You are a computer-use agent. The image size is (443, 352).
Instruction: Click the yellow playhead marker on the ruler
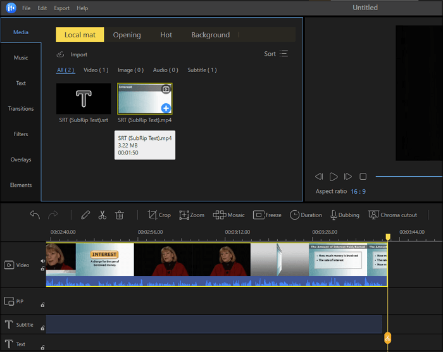point(388,237)
